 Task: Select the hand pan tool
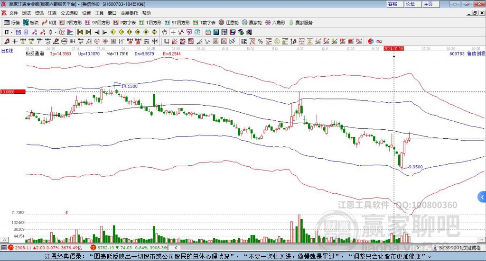pyautogui.click(x=165, y=32)
